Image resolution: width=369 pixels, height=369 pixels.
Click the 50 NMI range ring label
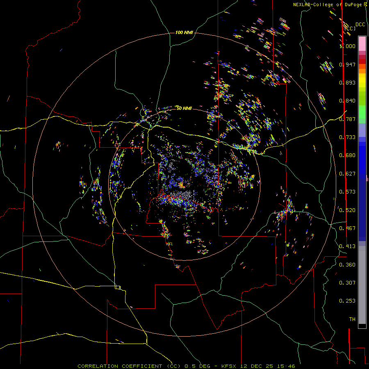(x=184, y=108)
